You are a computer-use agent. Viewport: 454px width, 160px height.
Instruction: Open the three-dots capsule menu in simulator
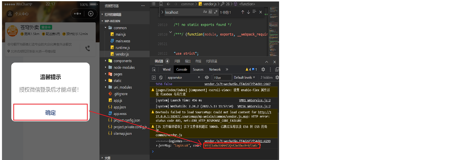tap(77, 14)
